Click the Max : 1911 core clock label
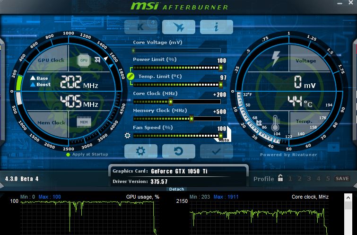Screen dimensions: 357x235 coord(226,197)
